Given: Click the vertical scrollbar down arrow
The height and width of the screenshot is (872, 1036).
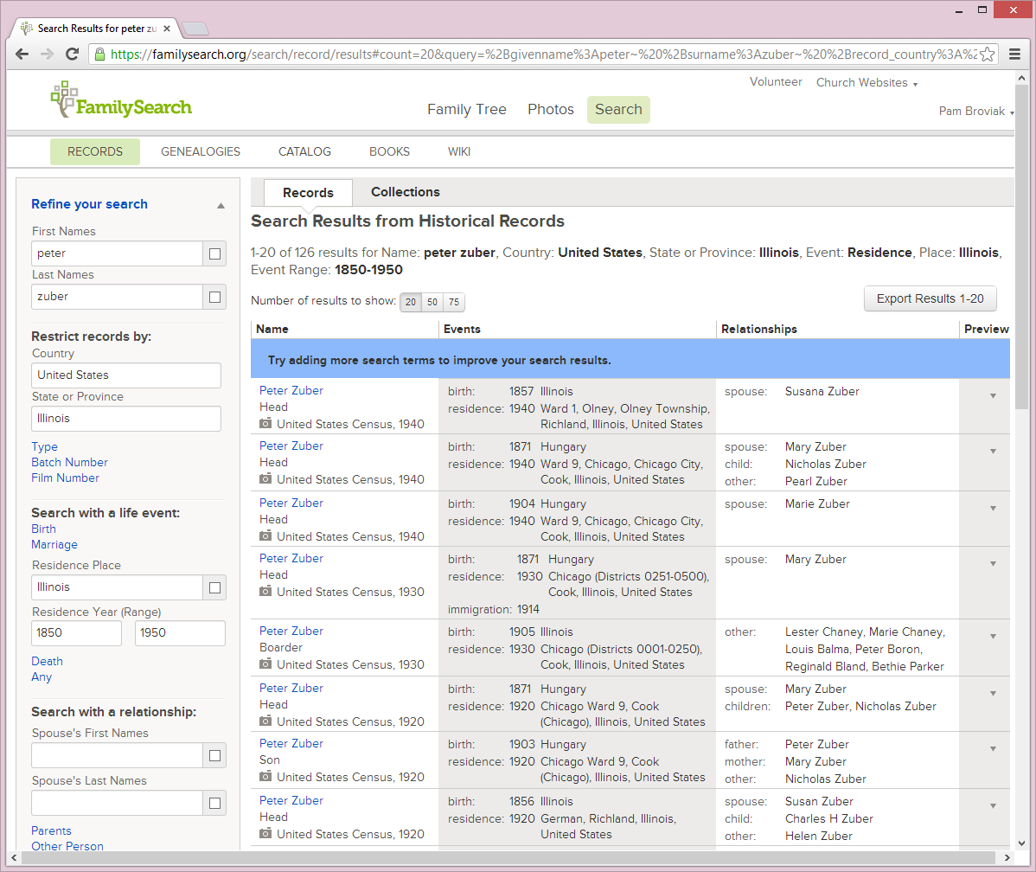Looking at the screenshot, I should tap(1021, 843).
